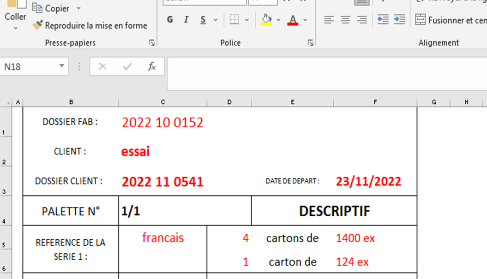The image size is (487, 279).
Task: Open the Copier dropdown arrow
Action: pyautogui.click(x=78, y=8)
